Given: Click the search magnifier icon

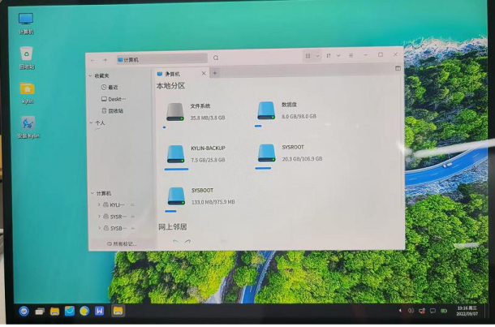Looking at the screenshot, I should 216,58.
